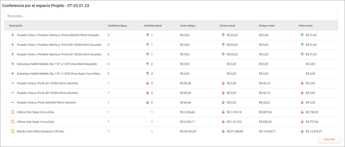This screenshot has width=345, height=147.
Task: Click red down arrow beside R$ 1.919,18
Action: point(223,112)
